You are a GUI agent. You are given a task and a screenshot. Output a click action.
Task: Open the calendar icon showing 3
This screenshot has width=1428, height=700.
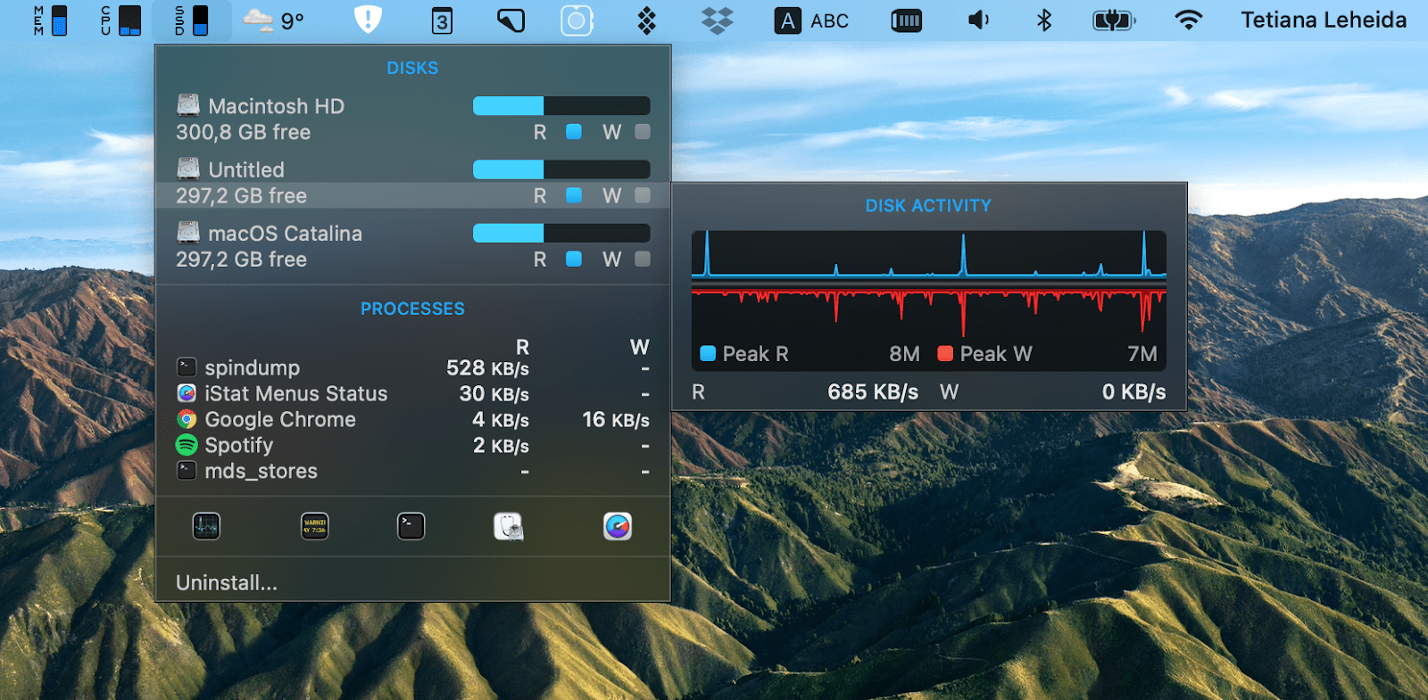tap(442, 21)
